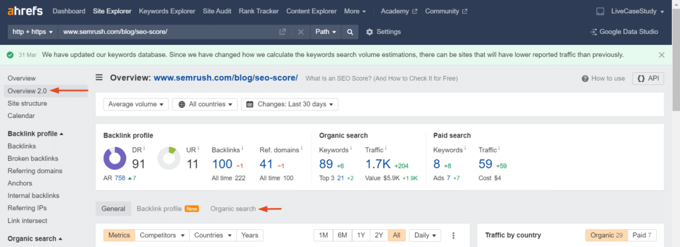Open the Competitors dropdown
The height and width of the screenshot is (247, 680).
[162, 235]
